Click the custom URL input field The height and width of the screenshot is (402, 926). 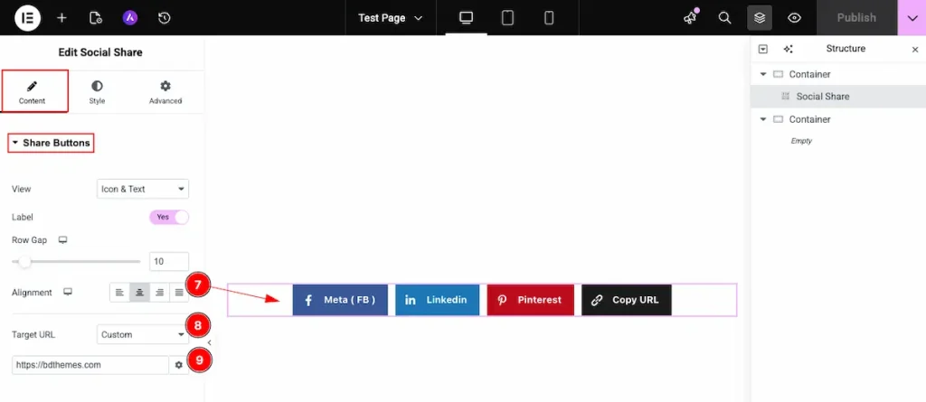click(90, 365)
